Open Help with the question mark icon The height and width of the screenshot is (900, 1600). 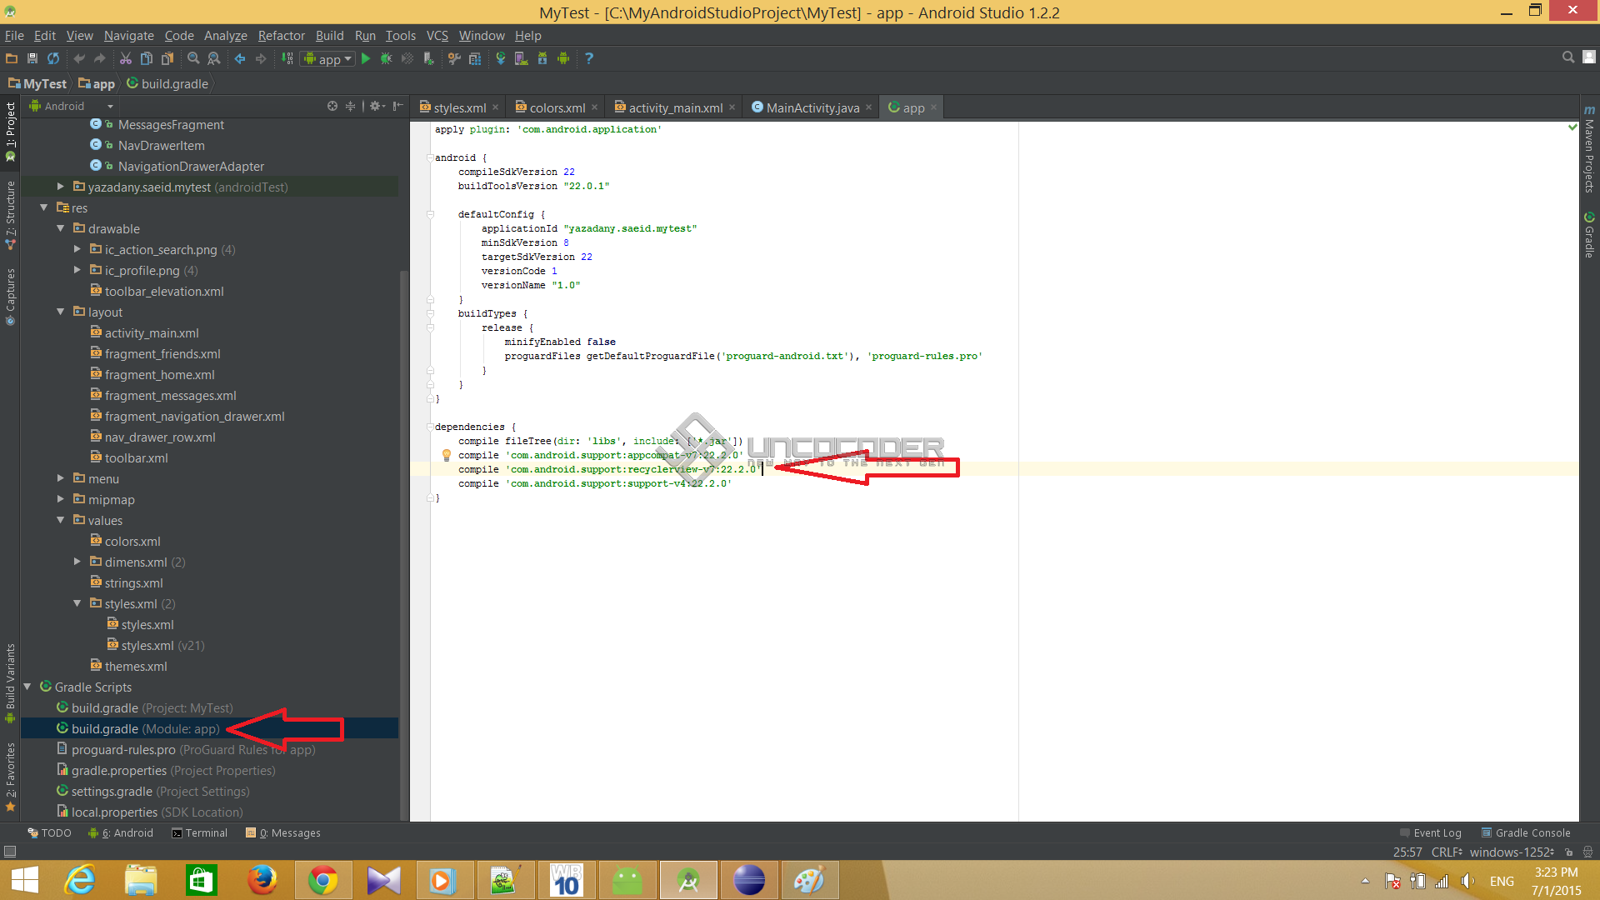tap(589, 58)
